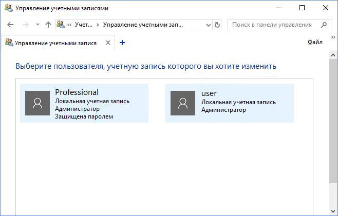338x216 pixels.
Task: Focus the 'Поиск в панели управления' search field
Action: 279,25
